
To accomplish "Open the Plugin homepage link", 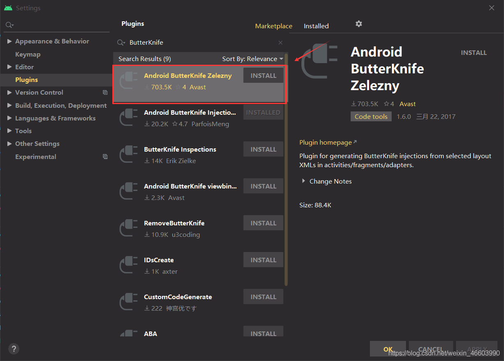I will click(x=328, y=142).
